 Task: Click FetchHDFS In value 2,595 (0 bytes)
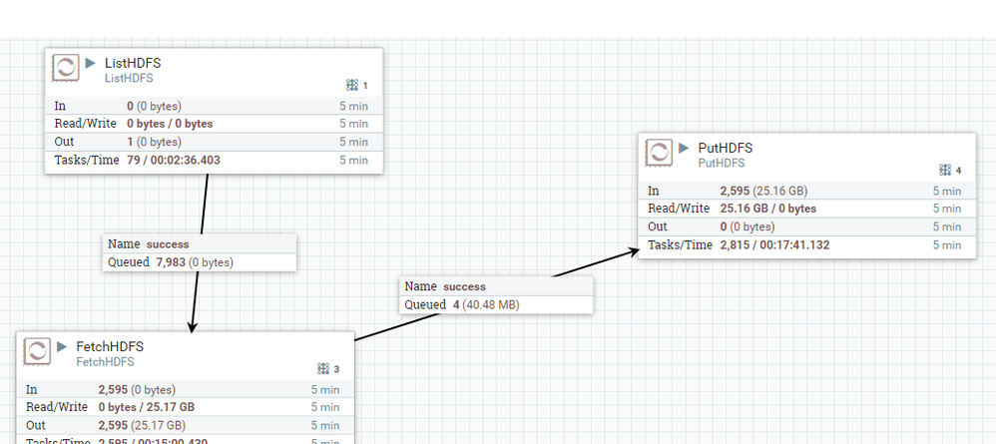(x=137, y=389)
